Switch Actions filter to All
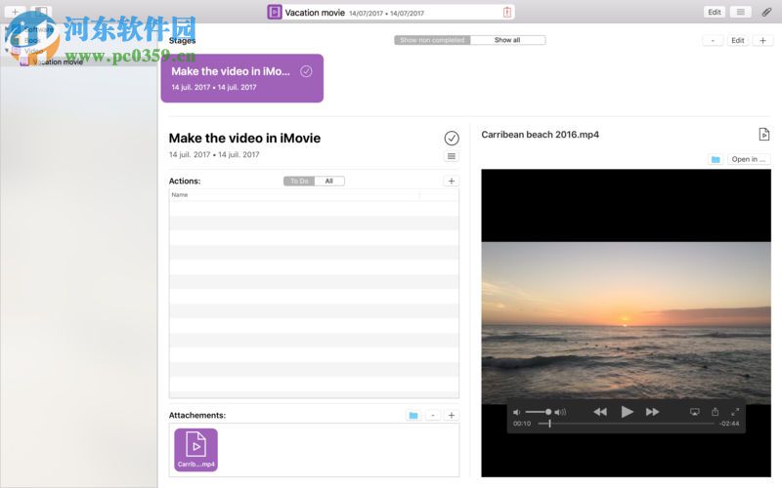Viewport: 782px width, 488px height. [329, 181]
